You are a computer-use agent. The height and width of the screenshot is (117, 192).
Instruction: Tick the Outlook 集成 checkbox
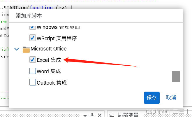coord(33,82)
